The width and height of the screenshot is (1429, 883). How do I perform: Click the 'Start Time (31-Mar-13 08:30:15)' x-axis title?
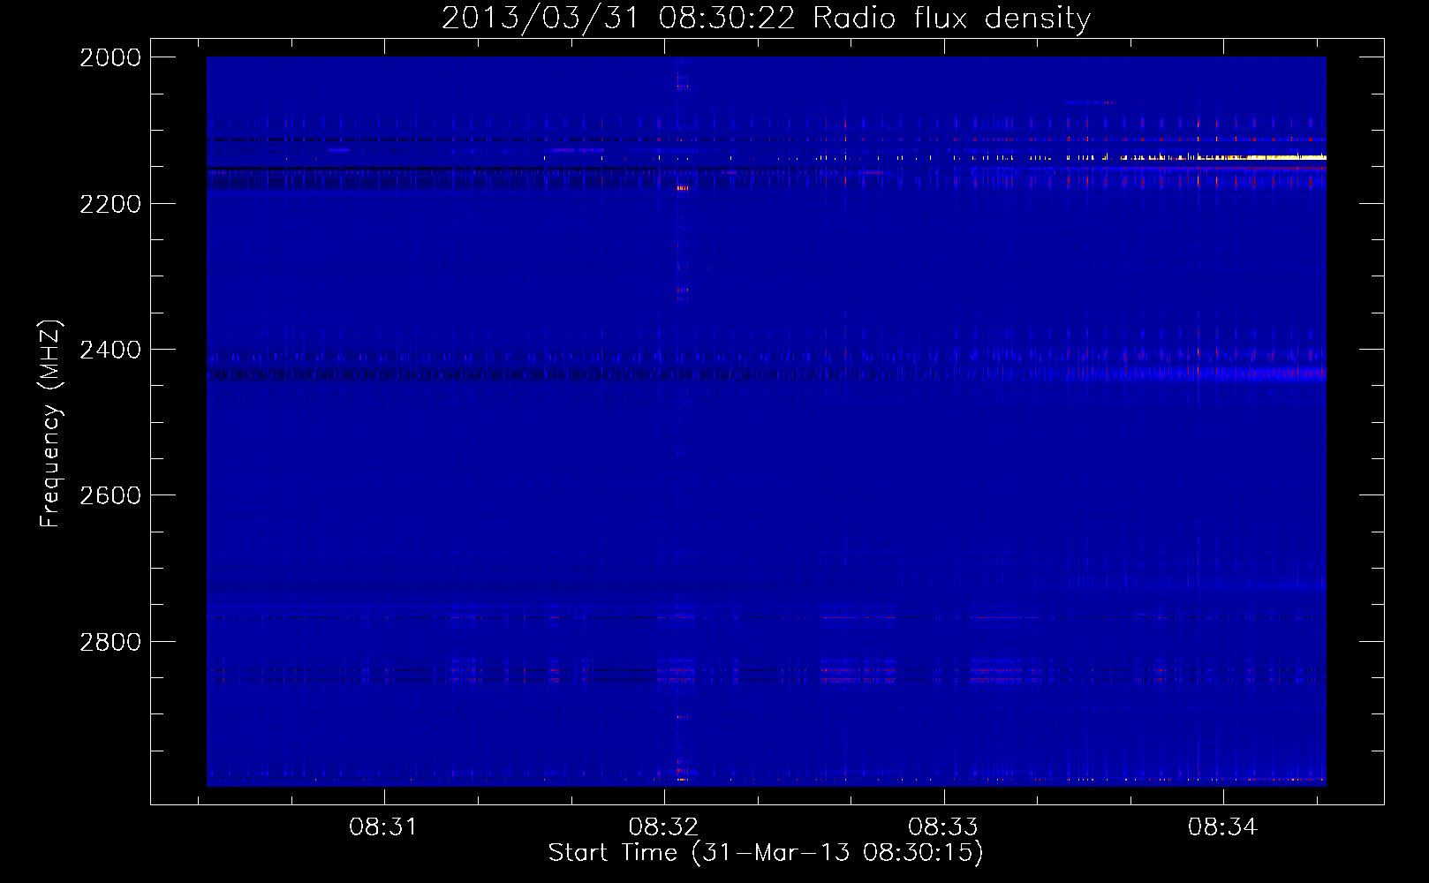[x=766, y=853]
